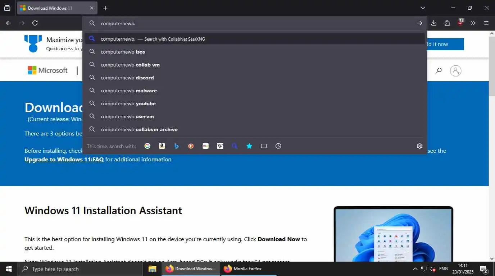Image resolution: width=495 pixels, height=276 pixels.
Task: Search this time with CollabNet SearXNG icon
Action: (x=235, y=146)
